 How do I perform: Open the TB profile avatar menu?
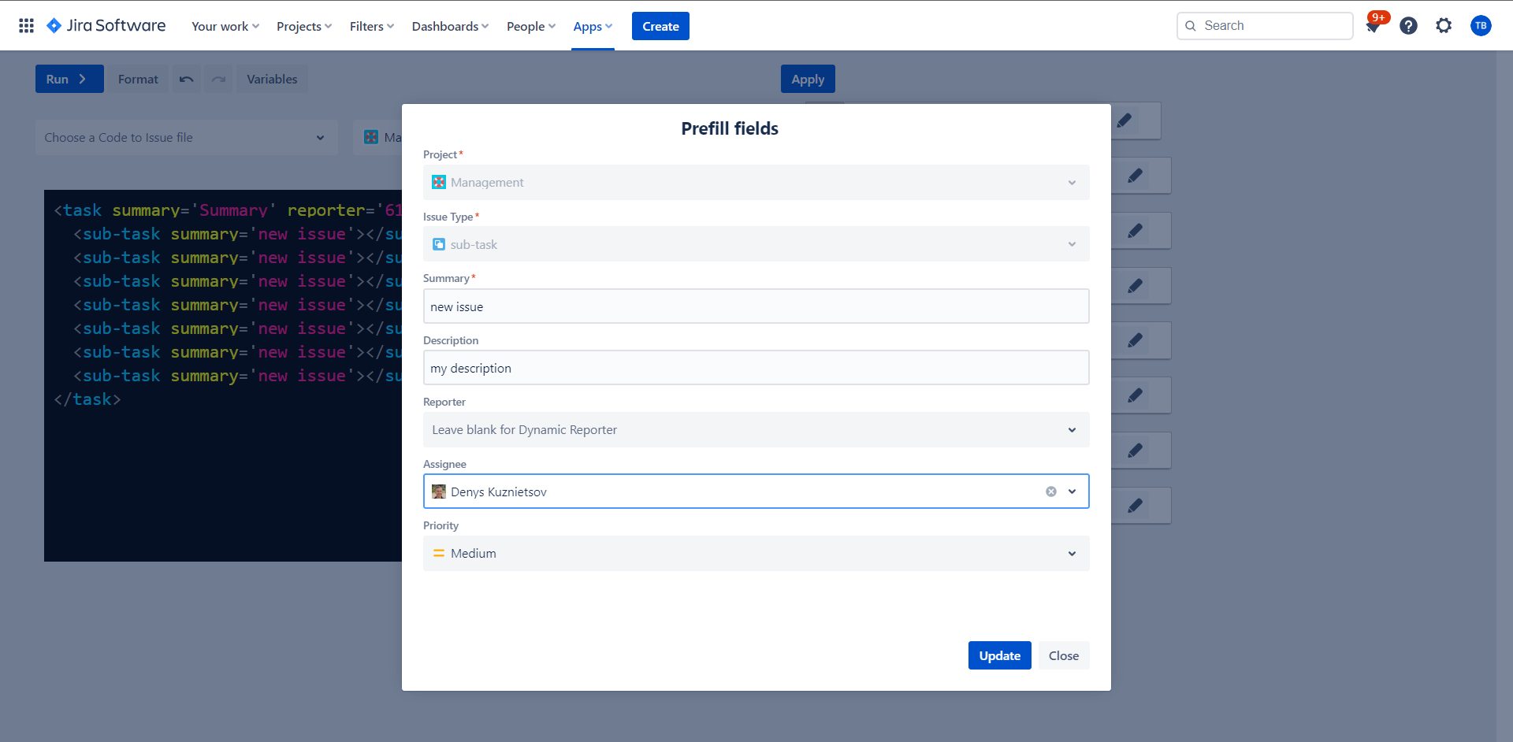[1481, 26]
